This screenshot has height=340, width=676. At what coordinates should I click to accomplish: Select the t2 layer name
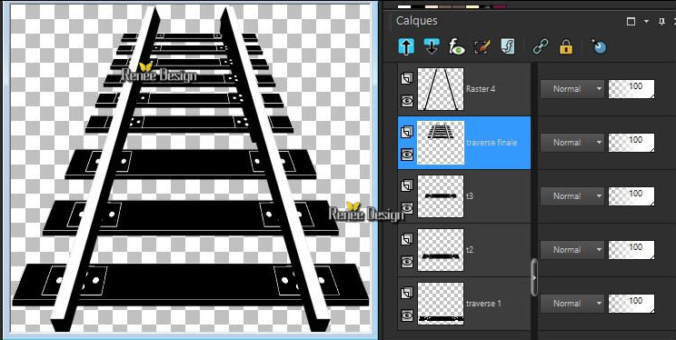coord(470,250)
